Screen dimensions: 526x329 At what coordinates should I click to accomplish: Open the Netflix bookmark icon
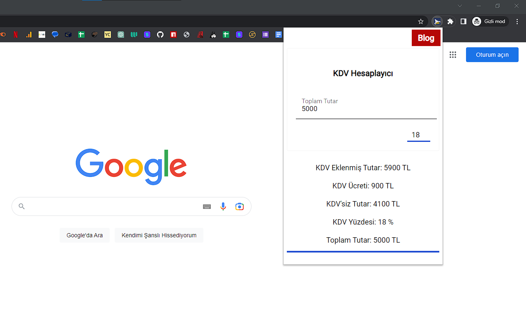pyautogui.click(x=16, y=35)
